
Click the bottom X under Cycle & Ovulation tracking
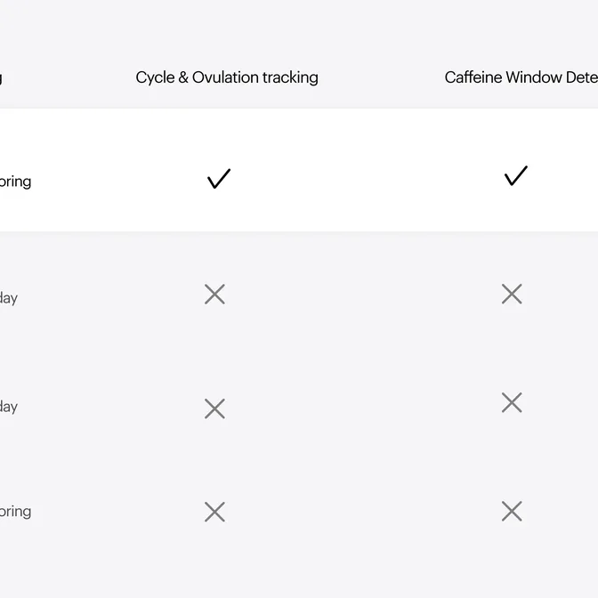(214, 512)
